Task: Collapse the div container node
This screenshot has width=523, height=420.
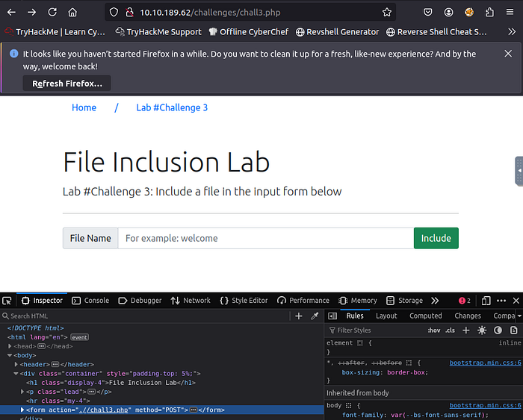Action: click(x=16, y=373)
